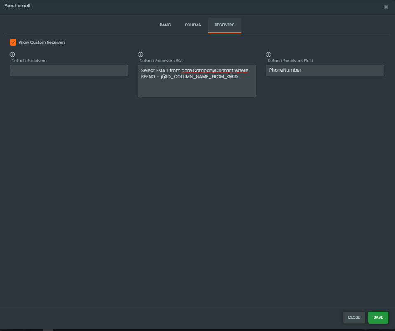Click empty area of the SQL text area
Viewport: 395px width, 331px height.
[197, 89]
